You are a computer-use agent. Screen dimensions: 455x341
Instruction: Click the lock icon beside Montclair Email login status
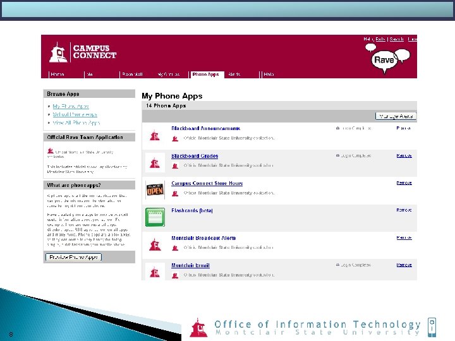coord(337,265)
